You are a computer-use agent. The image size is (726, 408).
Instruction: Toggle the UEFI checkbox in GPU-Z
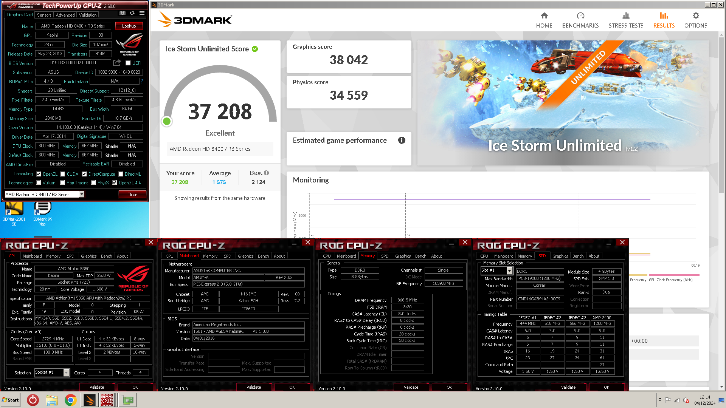pyautogui.click(x=128, y=63)
